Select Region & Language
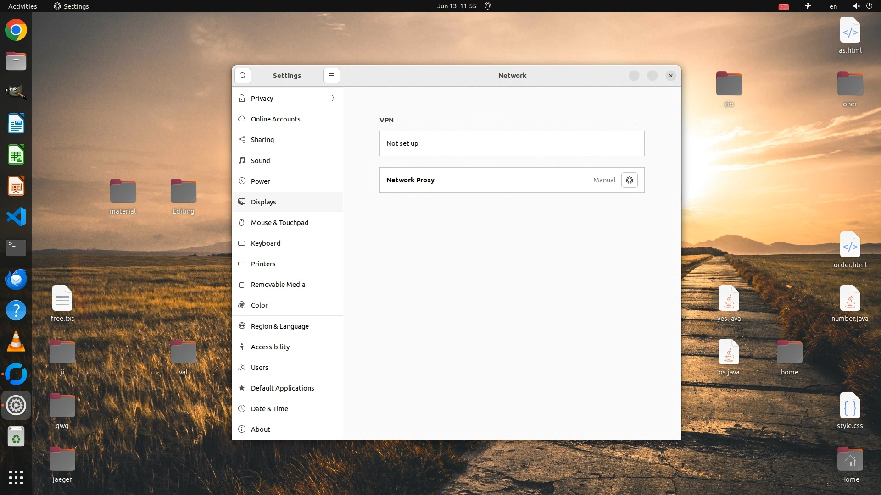Image resolution: width=881 pixels, height=495 pixels. pos(279,326)
